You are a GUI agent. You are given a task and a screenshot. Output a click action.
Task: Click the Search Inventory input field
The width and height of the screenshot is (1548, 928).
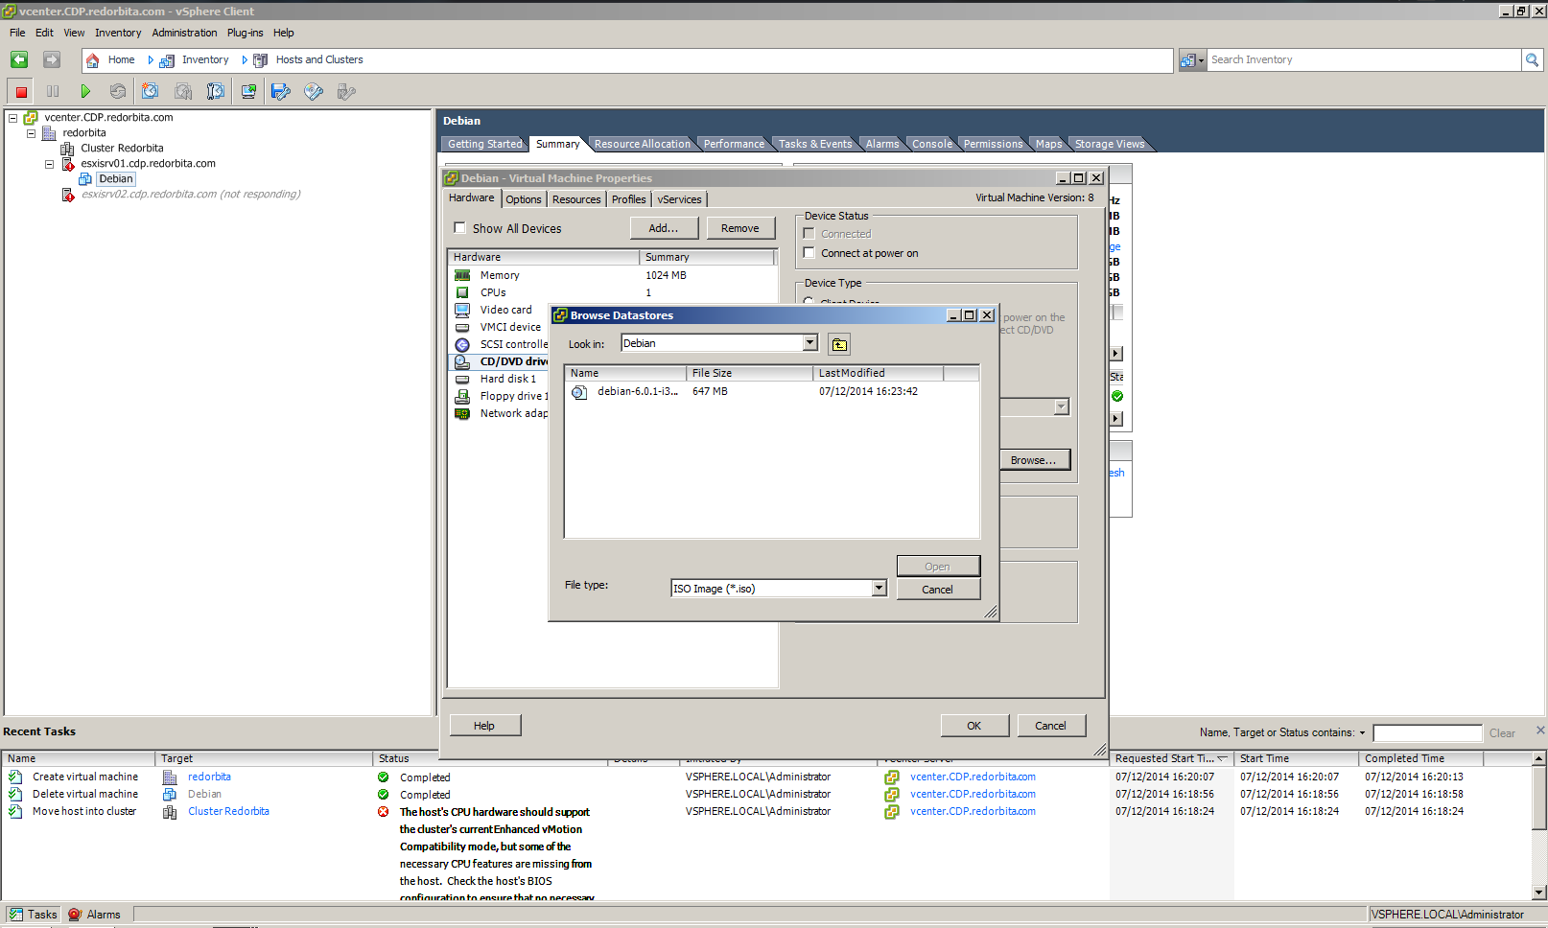point(1362,60)
